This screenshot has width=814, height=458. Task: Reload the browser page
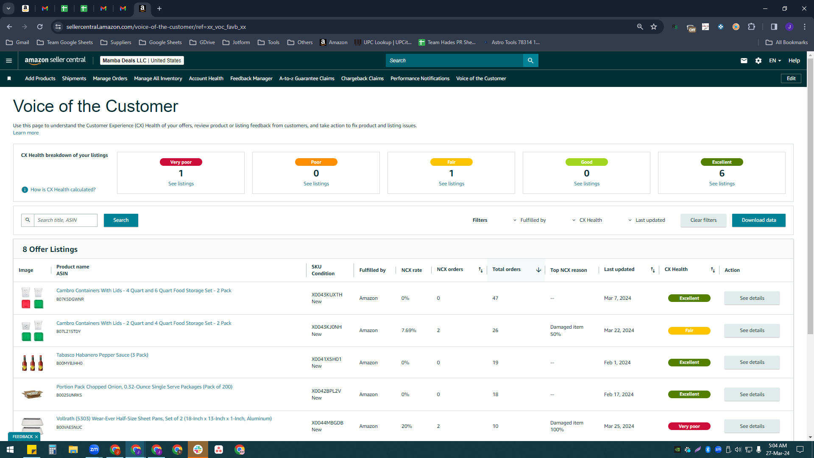click(x=40, y=27)
